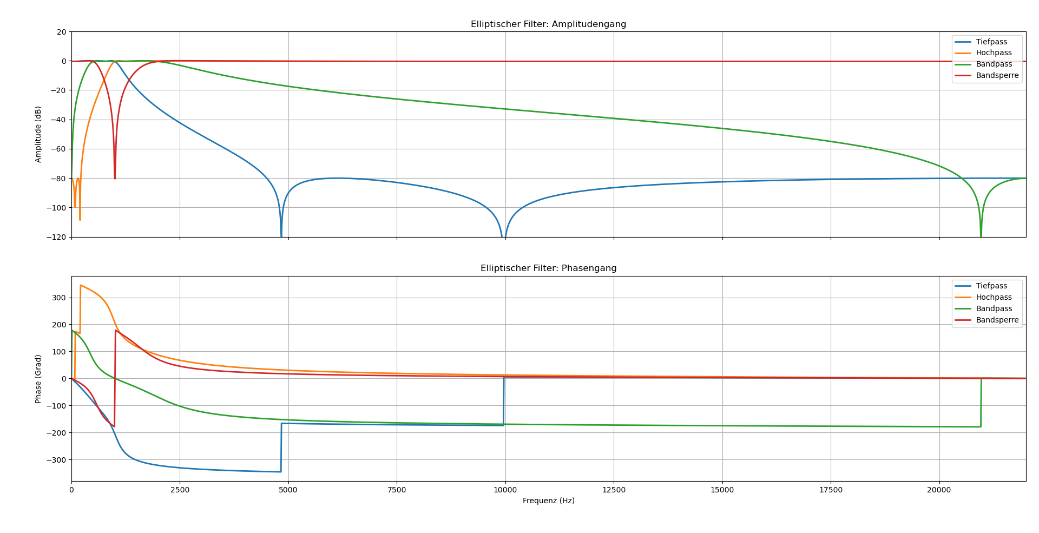The height and width of the screenshot is (533, 1039).
Task: Click the '2500' frequency tick label
Action: (x=180, y=490)
